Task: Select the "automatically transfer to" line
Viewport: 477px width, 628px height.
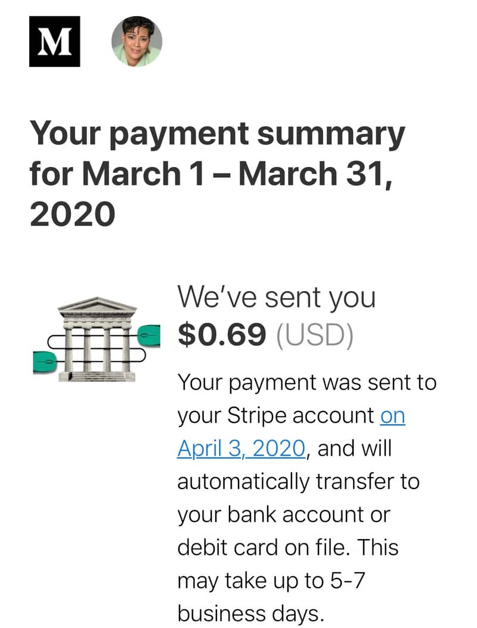Action: pos(298,482)
